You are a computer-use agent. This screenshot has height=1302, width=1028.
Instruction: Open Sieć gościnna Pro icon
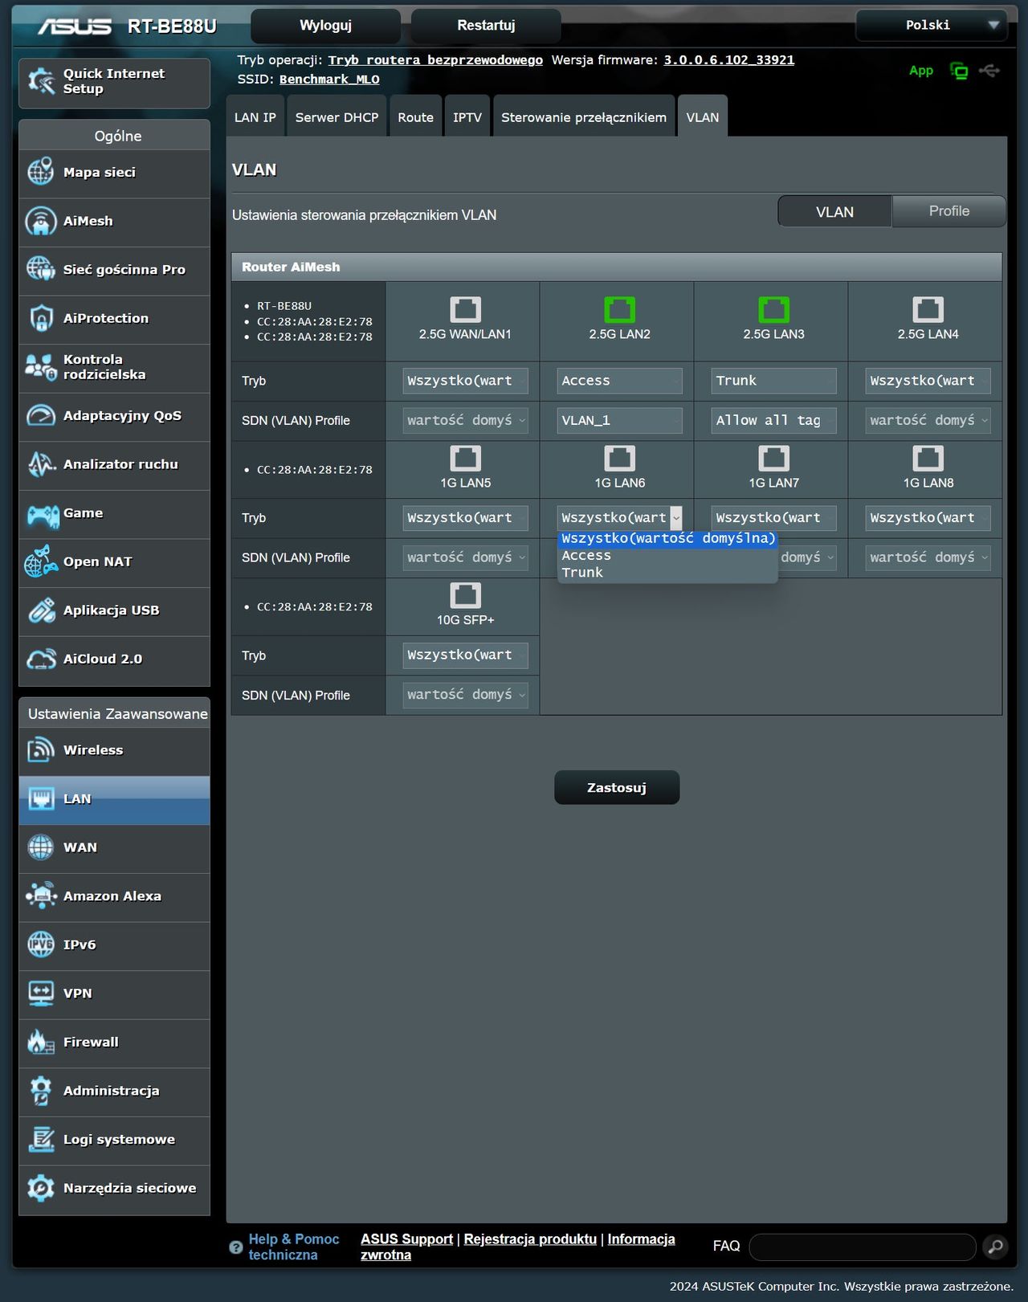pyautogui.click(x=41, y=269)
